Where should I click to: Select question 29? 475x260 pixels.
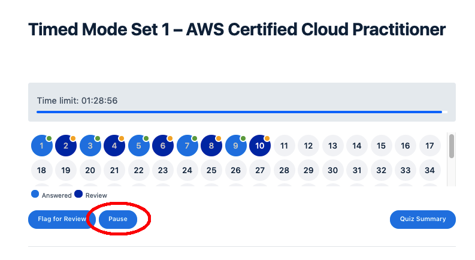(x=308, y=170)
